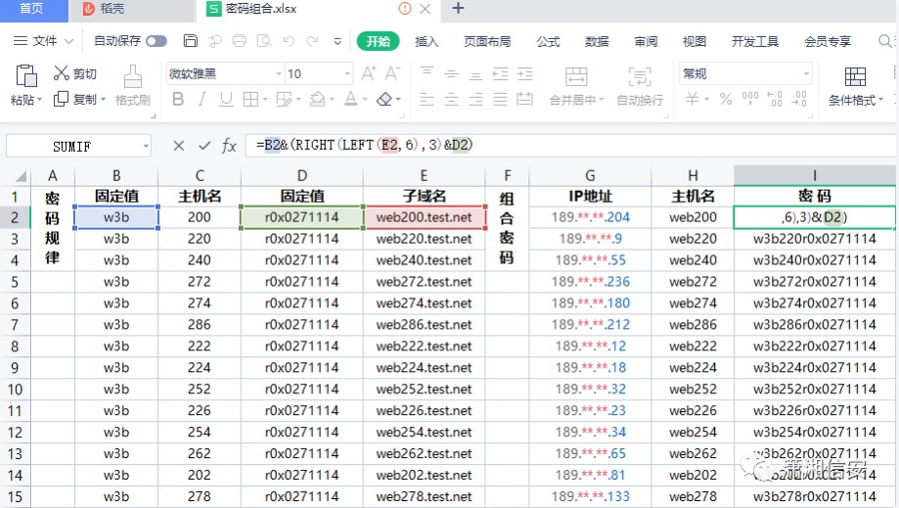Select row header 10
Image resolution: width=899 pixels, height=508 pixels.
tap(15, 390)
